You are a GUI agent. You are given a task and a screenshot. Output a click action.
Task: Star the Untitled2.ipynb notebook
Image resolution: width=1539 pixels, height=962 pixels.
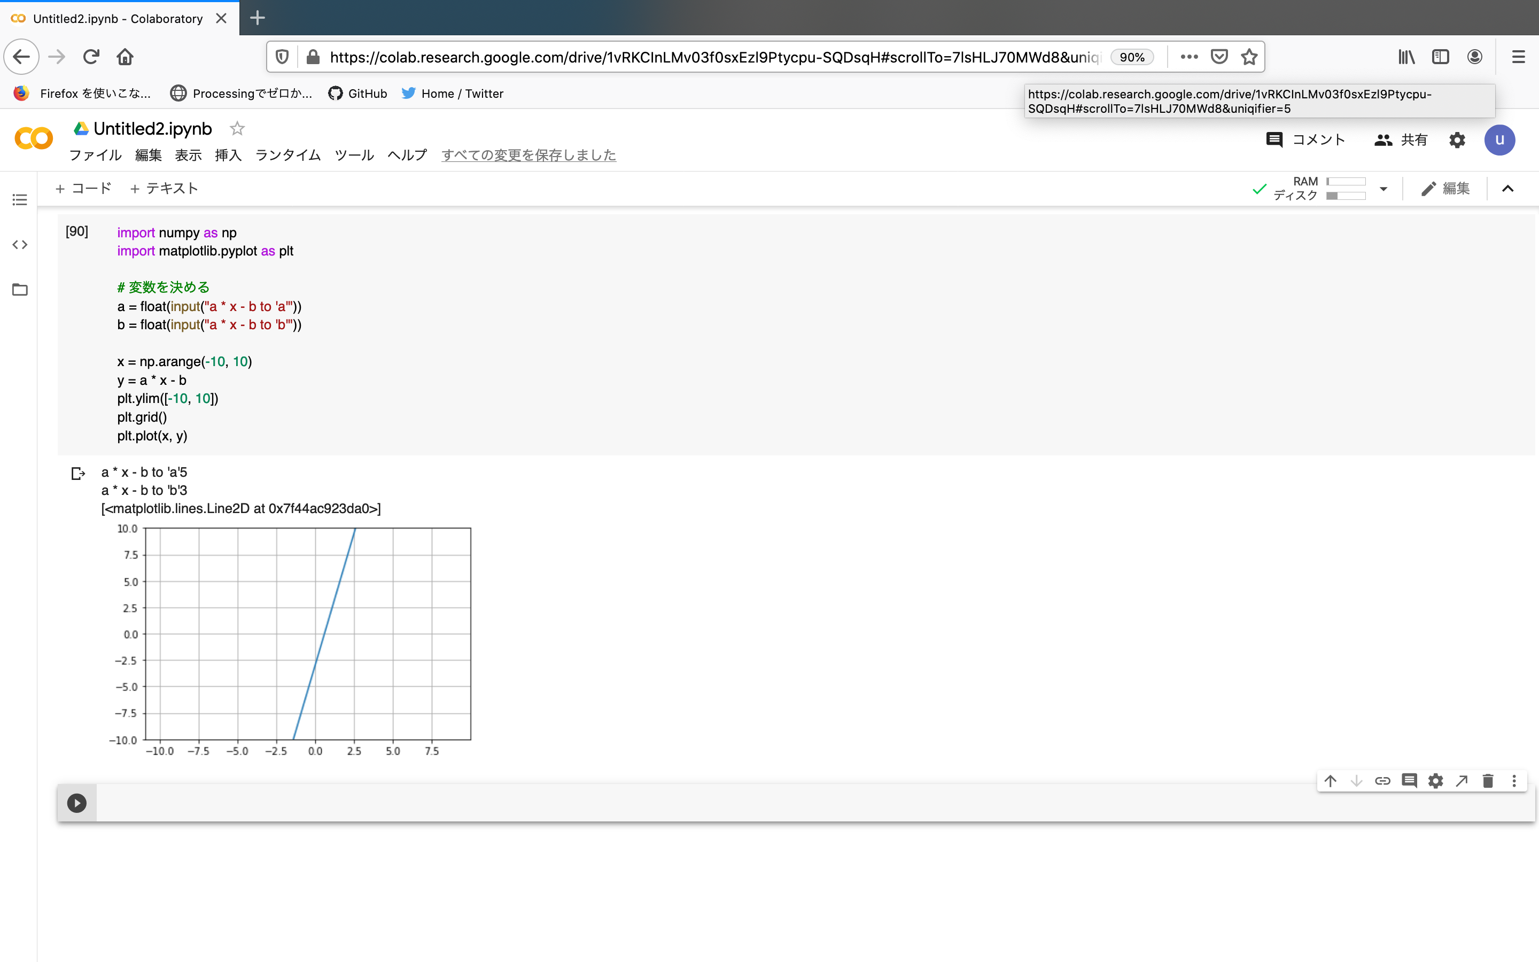[x=237, y=128]
